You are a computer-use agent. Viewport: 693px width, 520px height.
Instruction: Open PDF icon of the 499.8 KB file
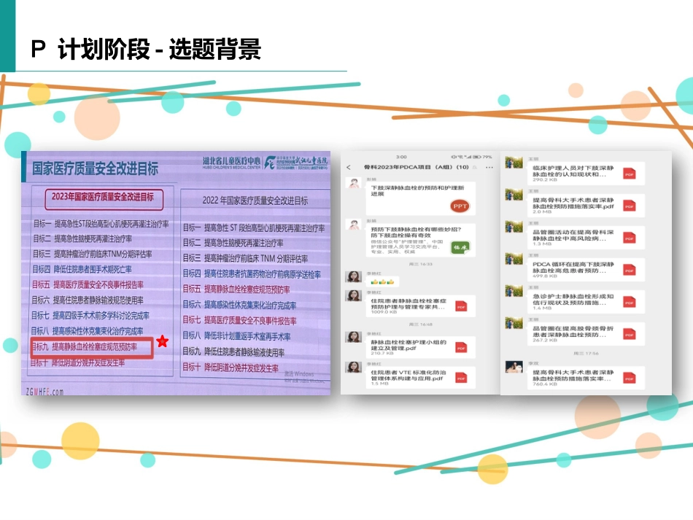pos(630,271)
